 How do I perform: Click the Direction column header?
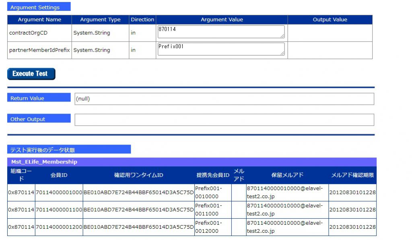[142, 20]
